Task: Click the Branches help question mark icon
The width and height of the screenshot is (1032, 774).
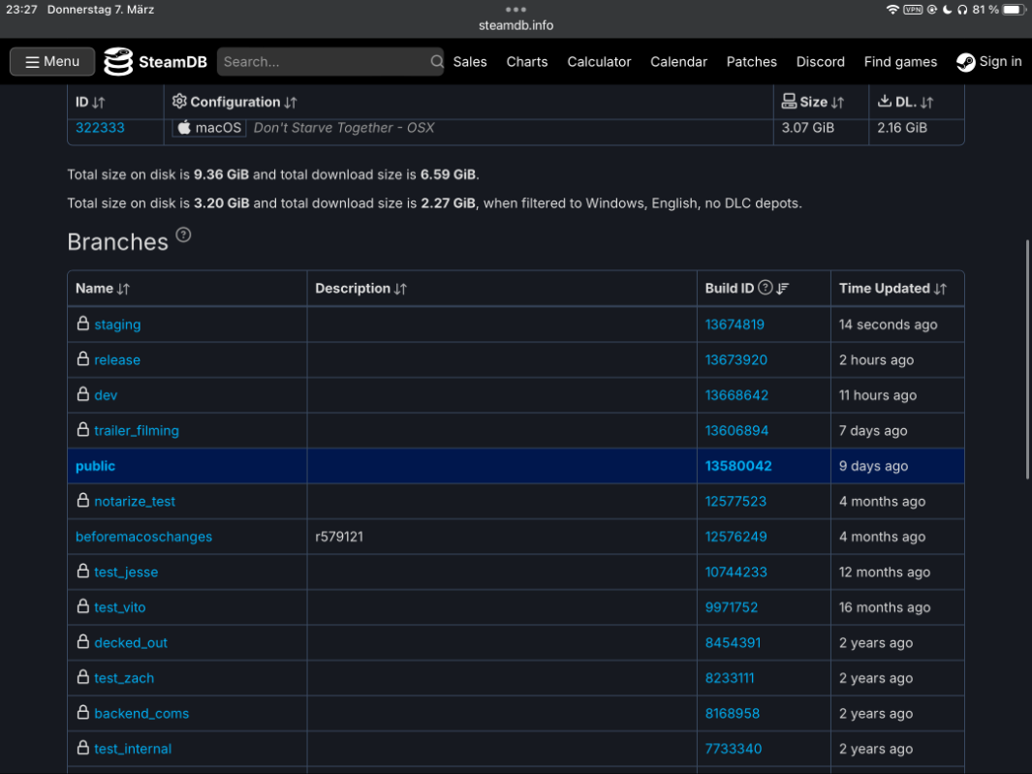Action: [183, 235]
